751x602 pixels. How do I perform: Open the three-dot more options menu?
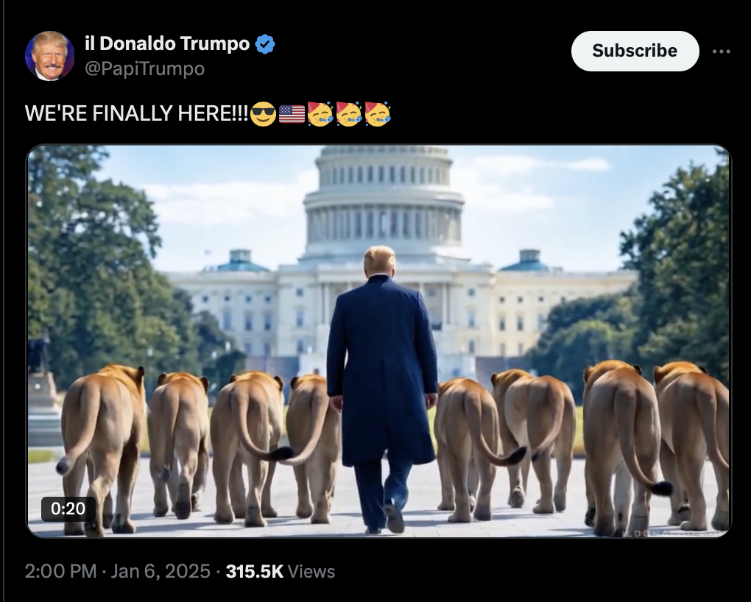(x=722, y=52)
